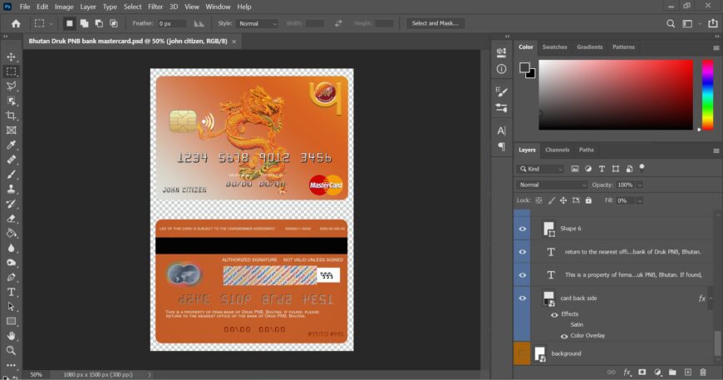Open the Opacity dropdown arrow
The width and height of the screenshot is (723, 380).
point(640,185)
